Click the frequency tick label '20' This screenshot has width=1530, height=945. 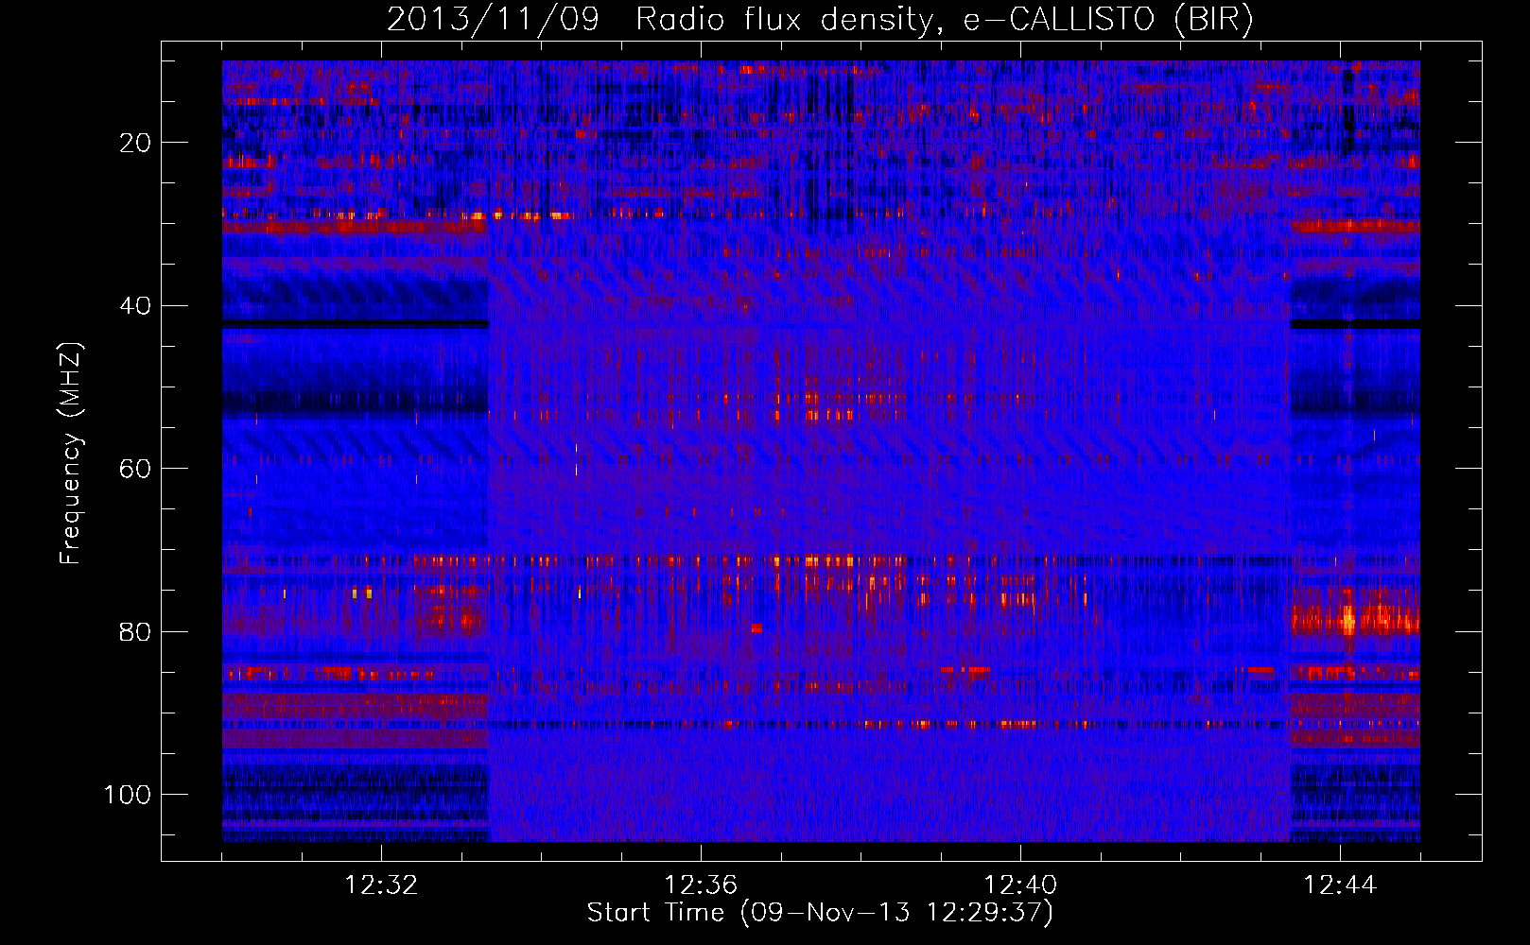[x=135, y=143]
